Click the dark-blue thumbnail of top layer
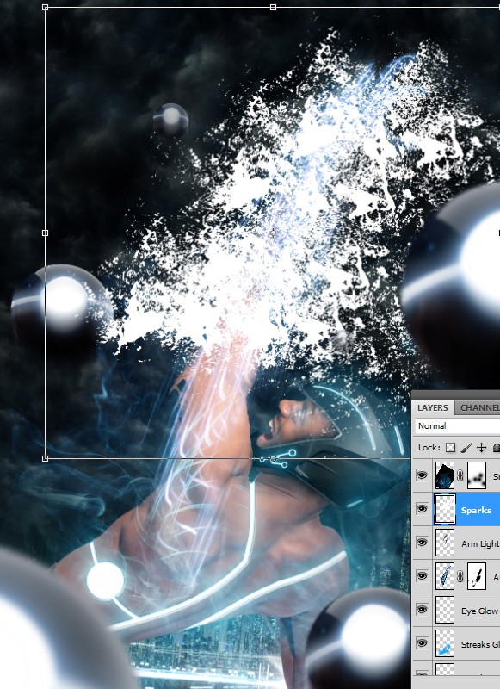Screen dimensions: 500x689 444,475
